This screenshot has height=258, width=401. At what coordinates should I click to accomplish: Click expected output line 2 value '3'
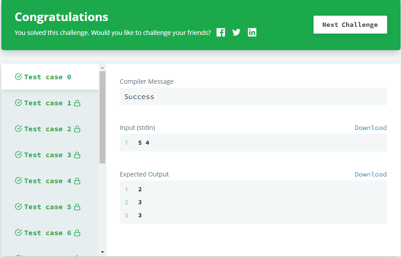140,202
